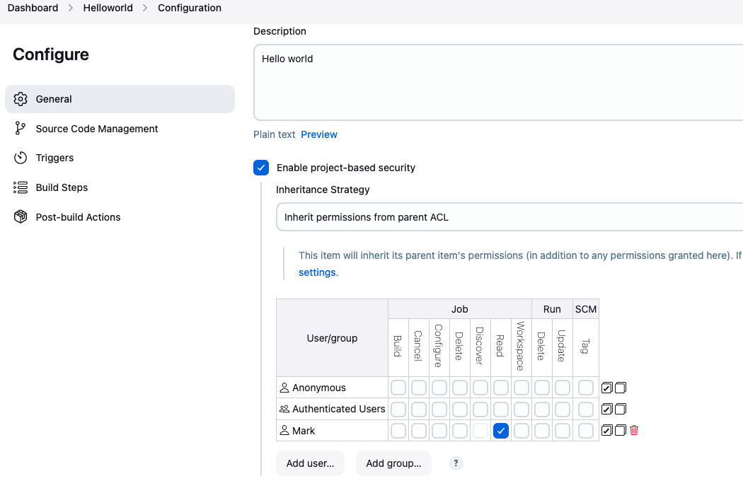
Task: Delete Mark's row with red trash icon
Action: (634, 430)
